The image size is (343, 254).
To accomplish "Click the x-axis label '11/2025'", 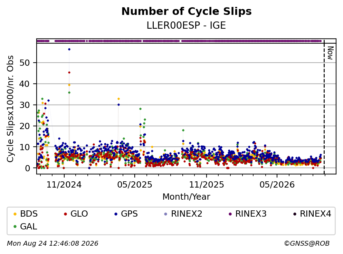I will tap(207, 185).
